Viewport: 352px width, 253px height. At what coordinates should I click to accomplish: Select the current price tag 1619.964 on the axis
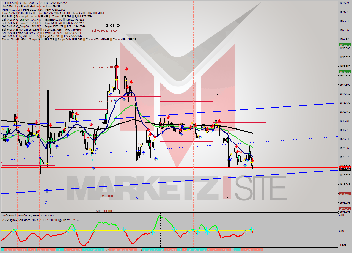344,170
